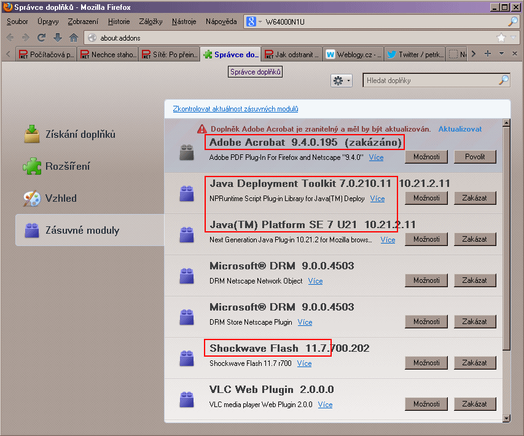Click the magnifier in Hledat doplňky field
The height and width of the screenshot is (436, 524).
pos(503,81)
